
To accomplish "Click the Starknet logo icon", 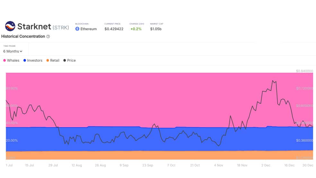I will 10,26.
